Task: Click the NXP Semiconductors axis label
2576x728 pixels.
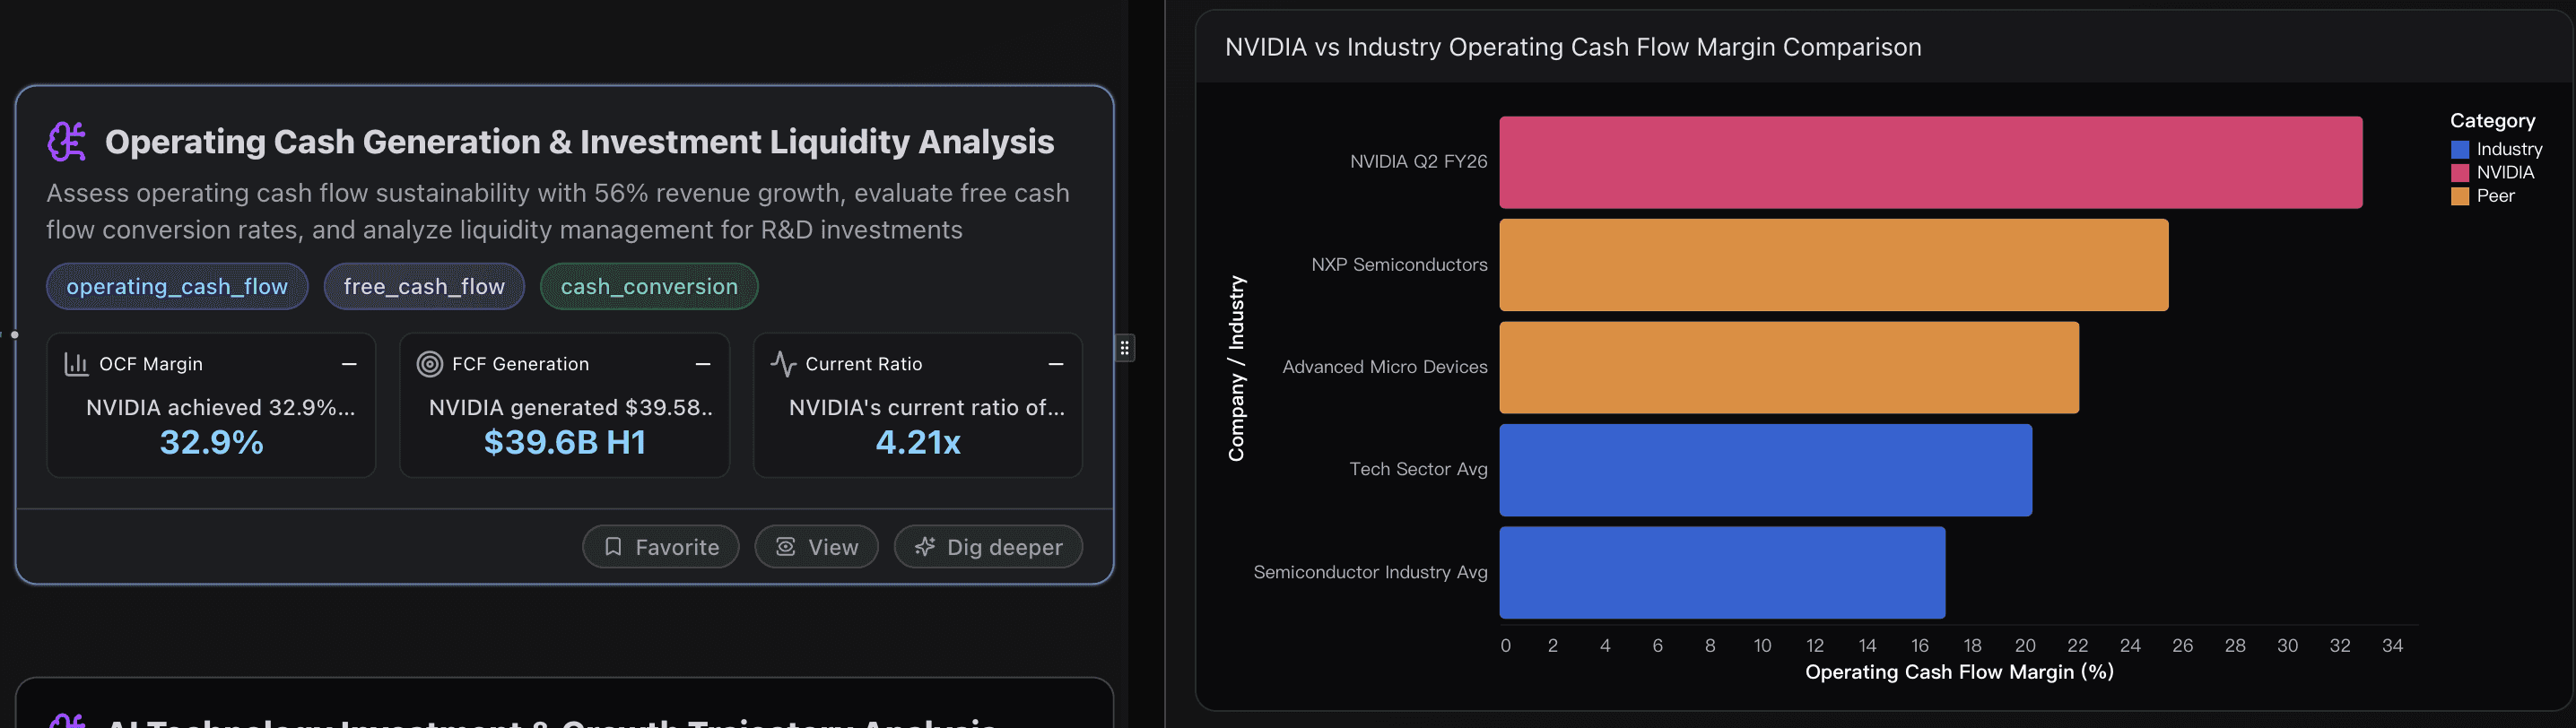Action: point(1399,265)
